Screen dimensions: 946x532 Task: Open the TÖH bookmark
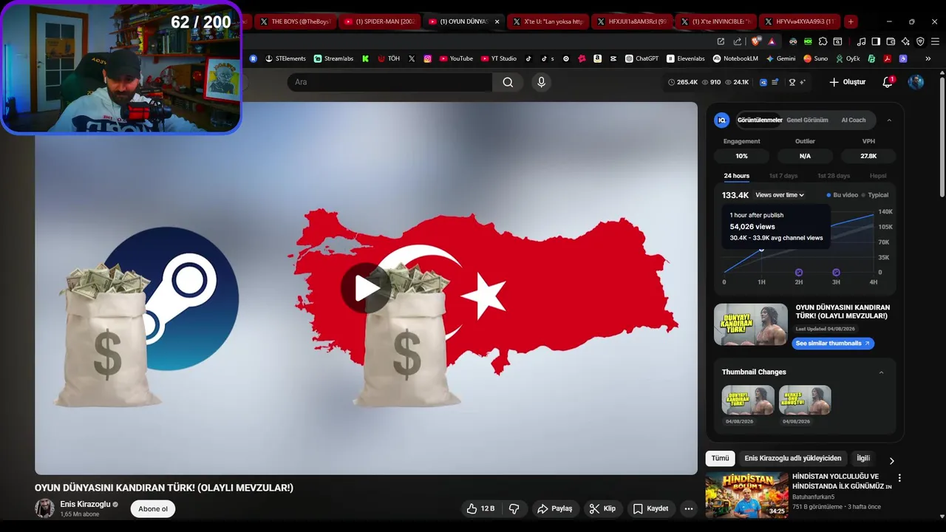[x=389, y=58]
